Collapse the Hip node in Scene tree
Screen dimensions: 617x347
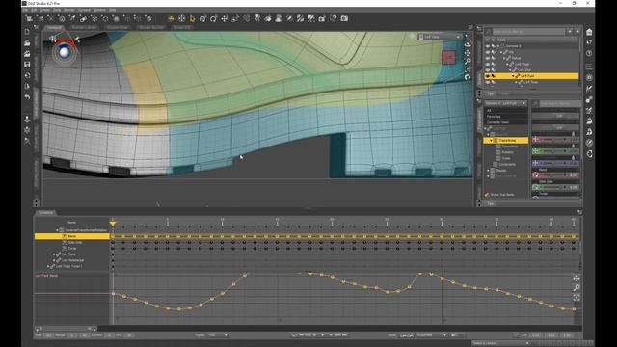point(501,52)
